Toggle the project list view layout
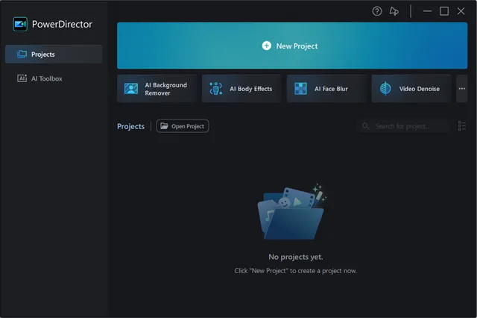This screenshot has width=477, height=318. (461, 126)
